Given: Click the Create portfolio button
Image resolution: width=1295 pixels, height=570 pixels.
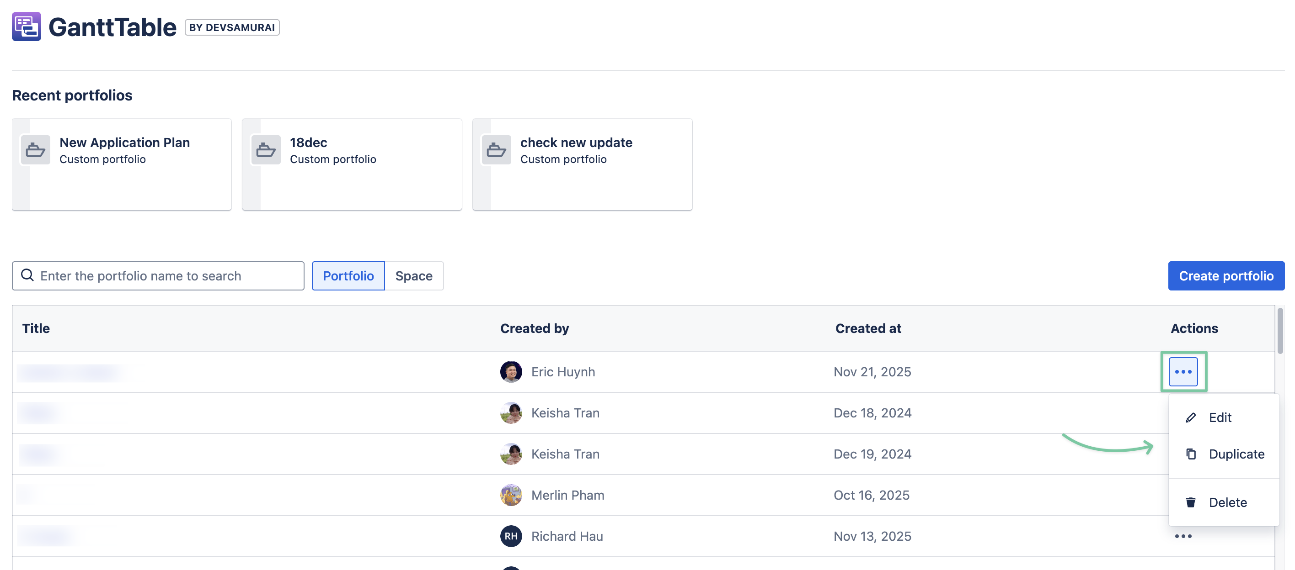Looking at the screenshot, I should [x=1225, y=276].
